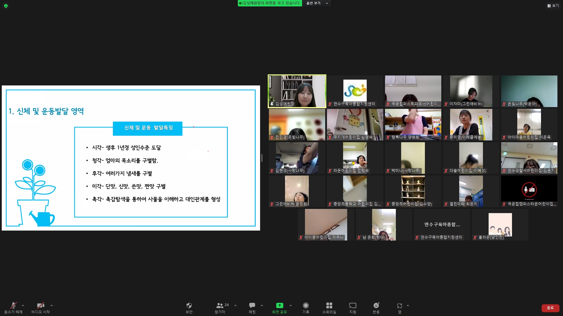The width and height of the screenshot is (563, 316).
Task: Select 무지개어린이집 심영숙 video tile
Action: tap(355, 125)
